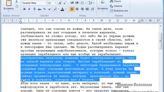This screenshot has width=164, height=92.
Task: Click Выбрать все to select all
Action: pos(119,11)
